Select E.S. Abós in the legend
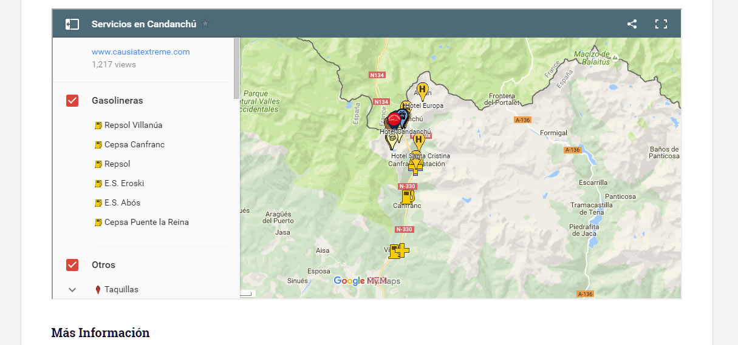Viewport: 738px width, 345px height. (x=122, y=203)
